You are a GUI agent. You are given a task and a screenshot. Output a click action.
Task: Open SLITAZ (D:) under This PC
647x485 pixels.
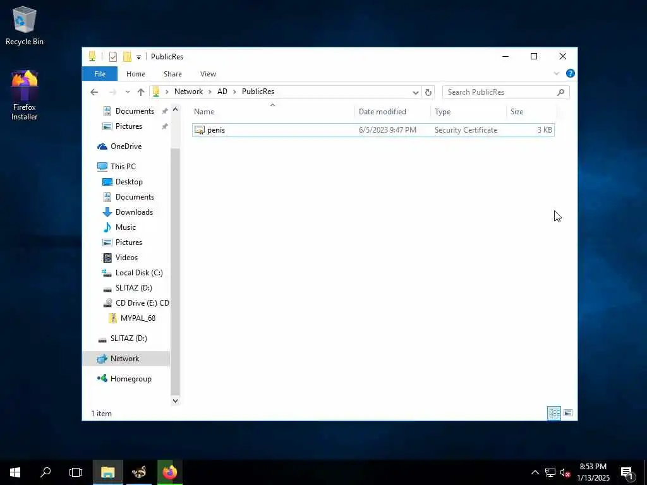133,288
